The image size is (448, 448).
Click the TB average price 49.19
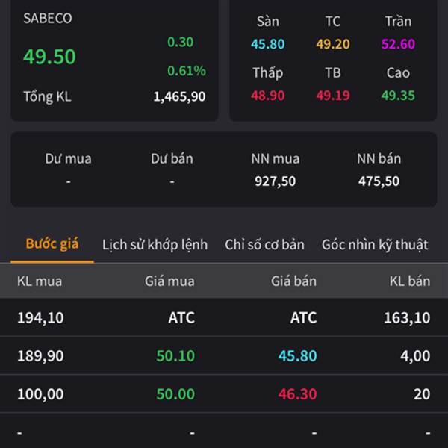point(333,96)
